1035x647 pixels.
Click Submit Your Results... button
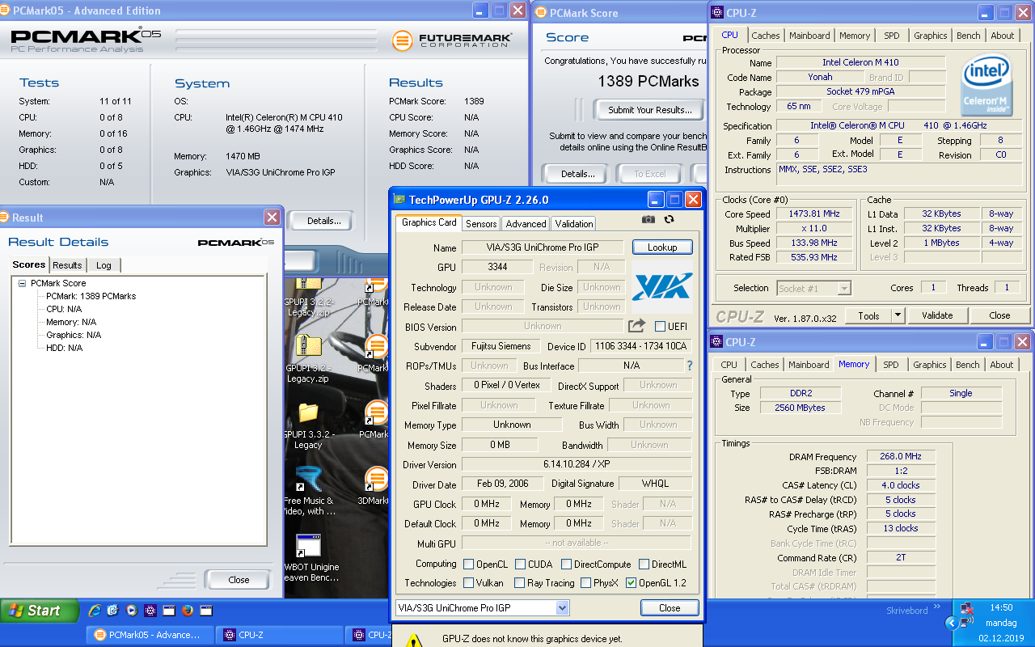click(649, 109)
